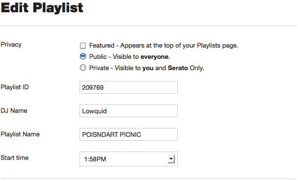The height and width of the screenshot is (181, 298).
Task: Click the DJ Name row label
Action: 14,111
